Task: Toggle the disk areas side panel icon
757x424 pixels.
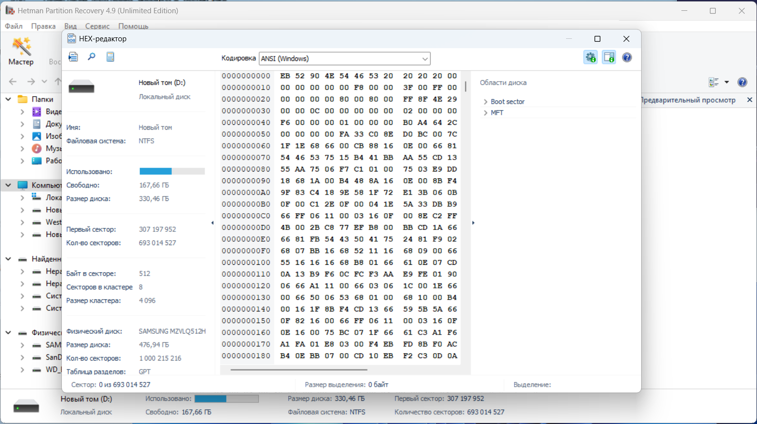Action: (x=609, y=57)
